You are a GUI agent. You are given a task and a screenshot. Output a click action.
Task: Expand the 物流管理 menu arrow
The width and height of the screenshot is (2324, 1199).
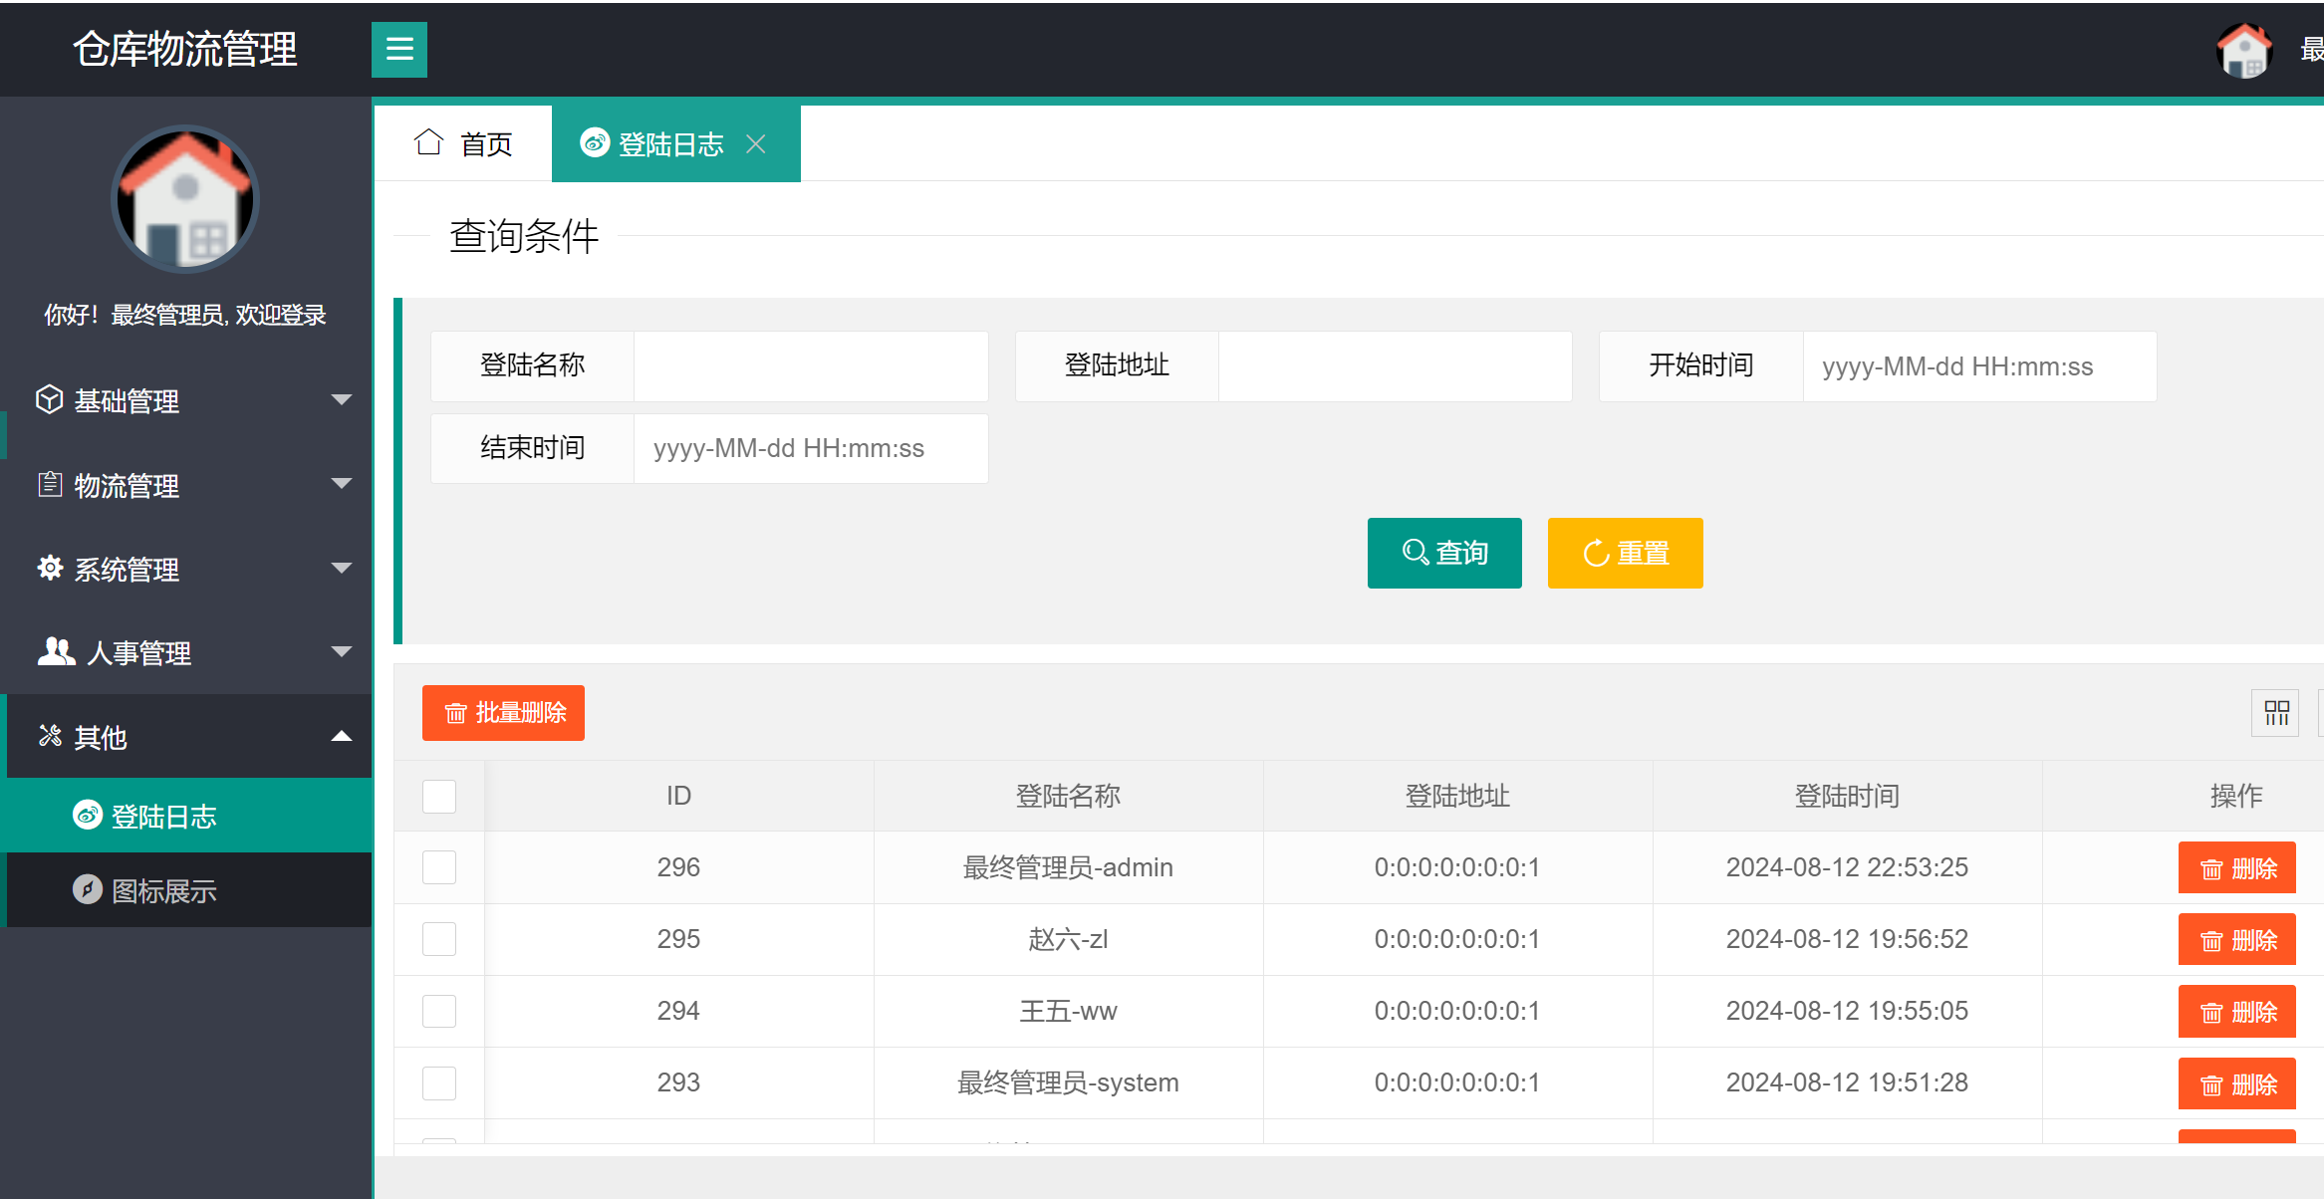pyautogui.click(x=342, y=484)
